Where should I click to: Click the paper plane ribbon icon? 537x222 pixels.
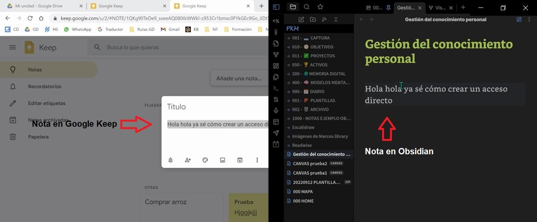(276, 133)
